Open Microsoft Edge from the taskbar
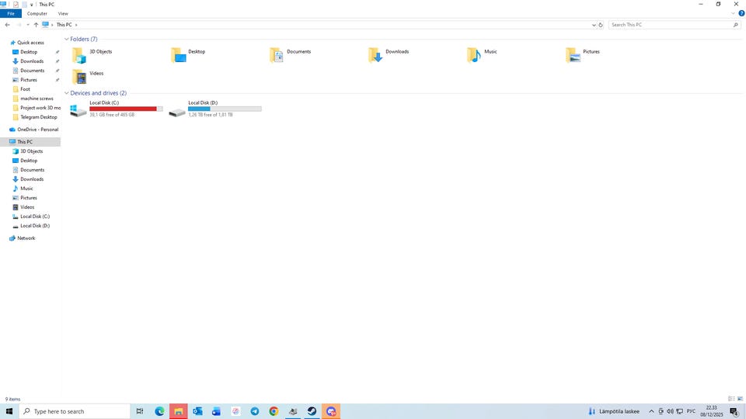The width and height of the screenshot is (746, 419). 159,411
